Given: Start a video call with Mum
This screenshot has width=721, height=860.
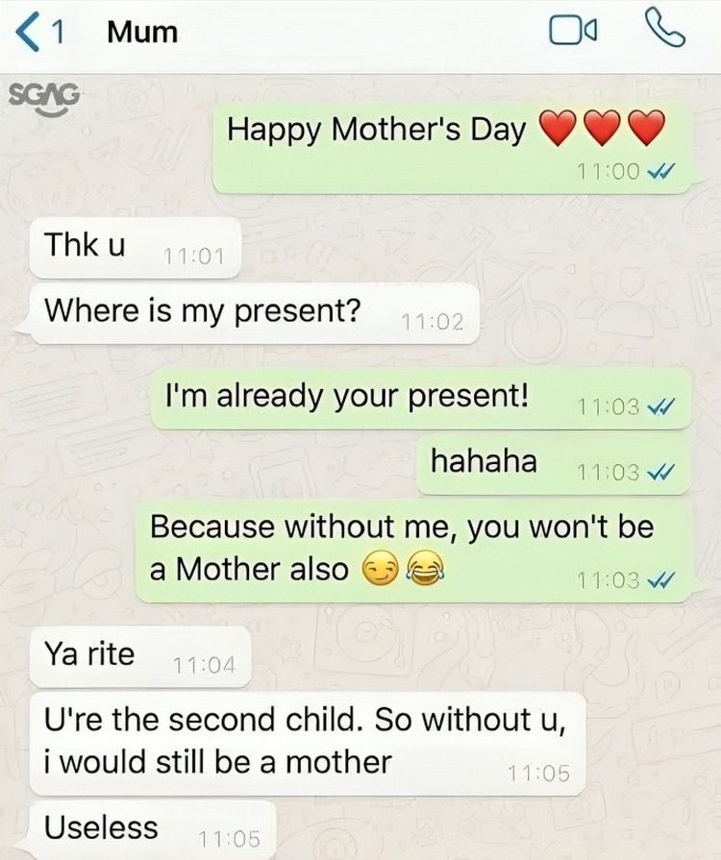Looking at the screenshot, I should tap(573, 32).
